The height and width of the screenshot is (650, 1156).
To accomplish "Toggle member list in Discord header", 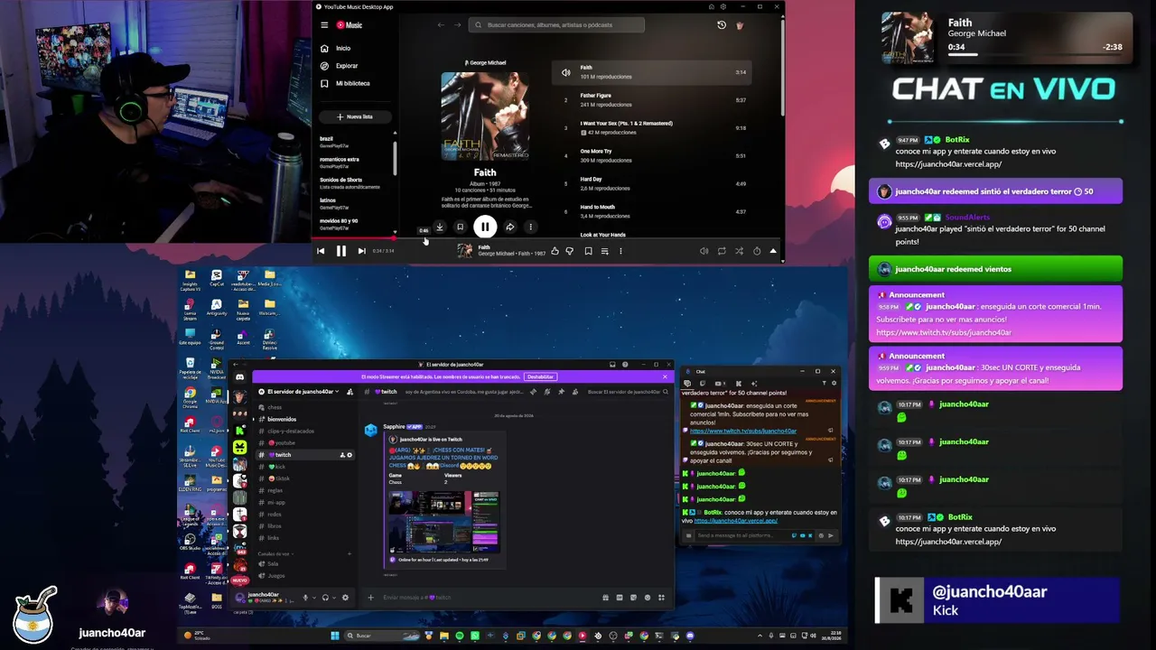I will point(574,392).
